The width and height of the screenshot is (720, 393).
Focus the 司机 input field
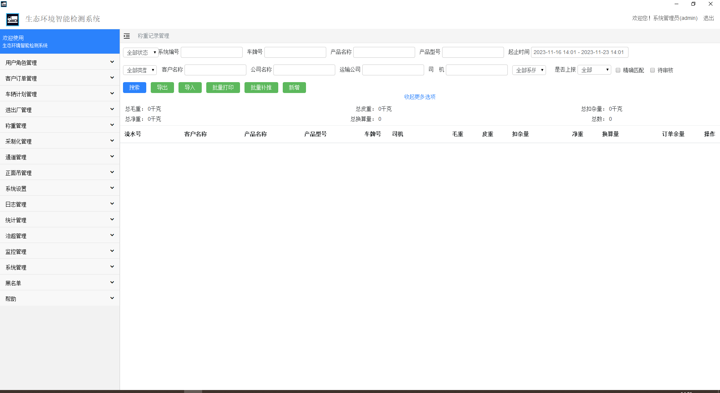coord(477,70)
